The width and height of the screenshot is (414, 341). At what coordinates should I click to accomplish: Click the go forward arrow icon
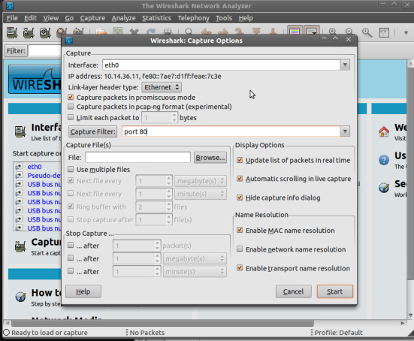tap(223, 32)
